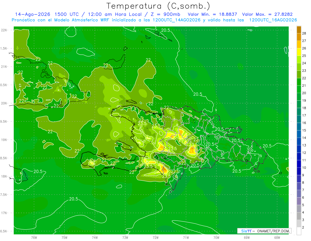Click the "75W" longitude axis label
311x241 pixels.
coord(65,237)
